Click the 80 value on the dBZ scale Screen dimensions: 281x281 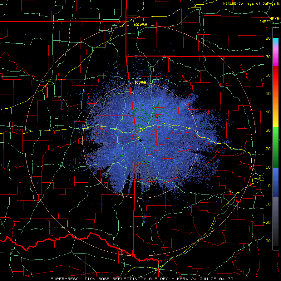(268, 38)
